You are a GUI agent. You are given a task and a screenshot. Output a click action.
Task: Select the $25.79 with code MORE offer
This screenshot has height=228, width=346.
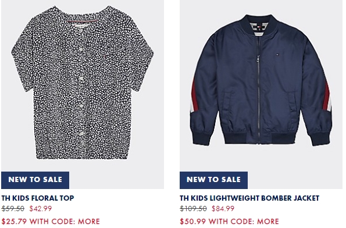pos(51,222)
